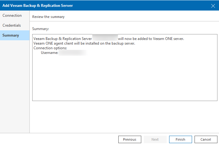
Task: Go to the Connection step
Action: [15, 15]
